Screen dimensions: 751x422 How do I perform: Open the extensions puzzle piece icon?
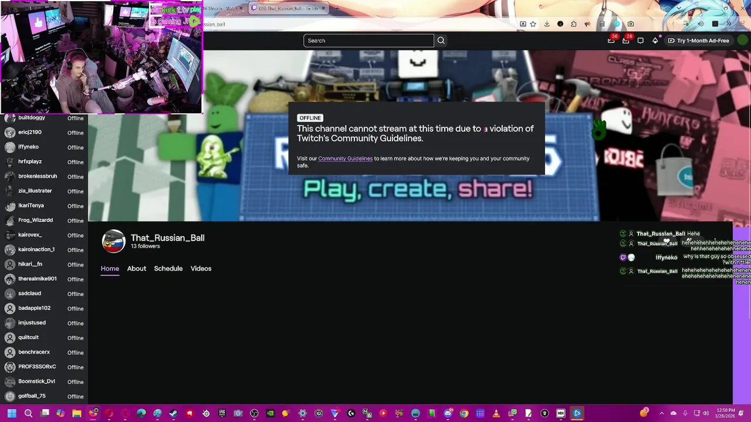click(x=574, y=24)
